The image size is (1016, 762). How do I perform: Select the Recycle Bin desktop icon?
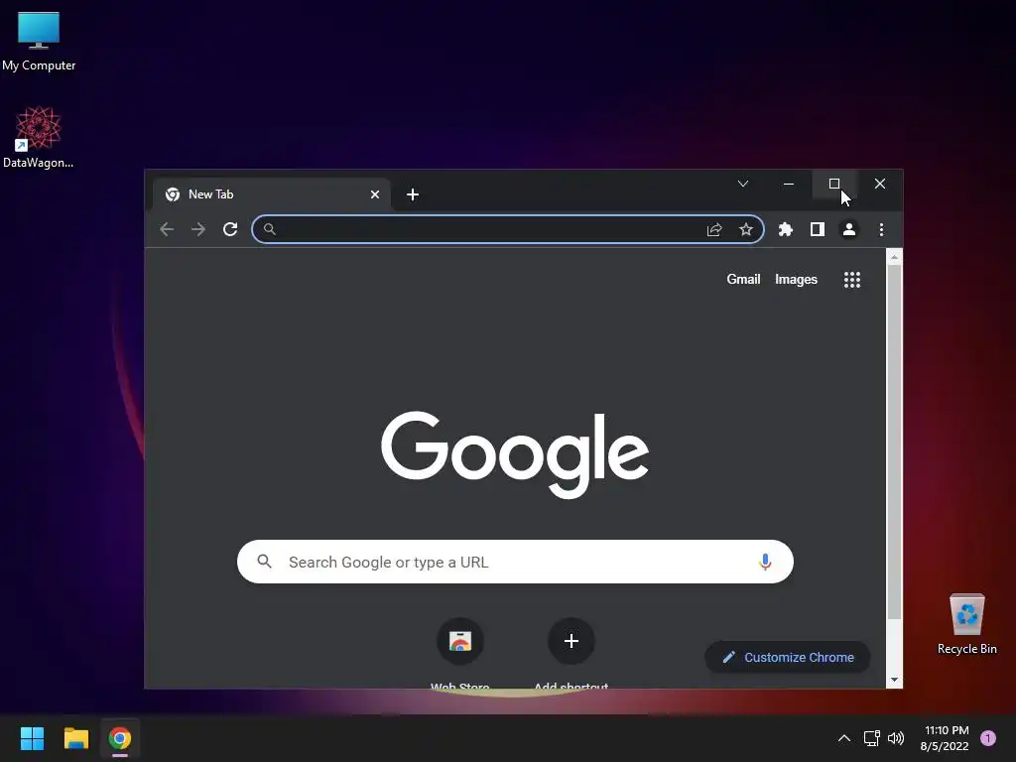[x=966, y=624]
